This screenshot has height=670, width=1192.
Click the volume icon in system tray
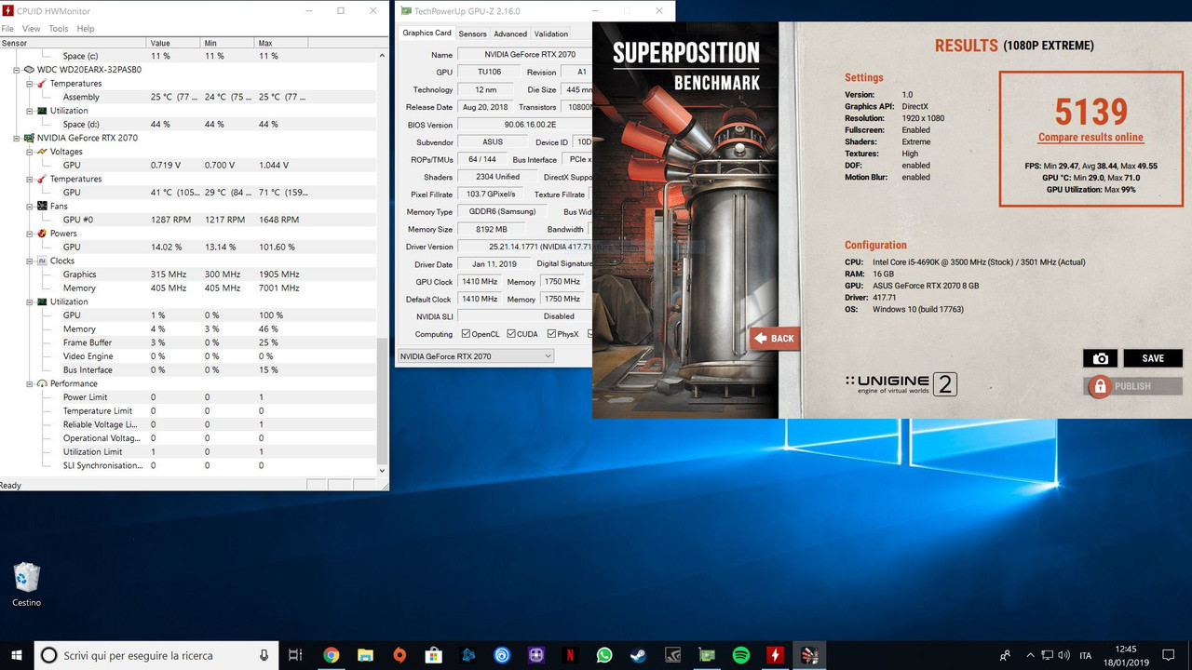[x=1065, y=655]
